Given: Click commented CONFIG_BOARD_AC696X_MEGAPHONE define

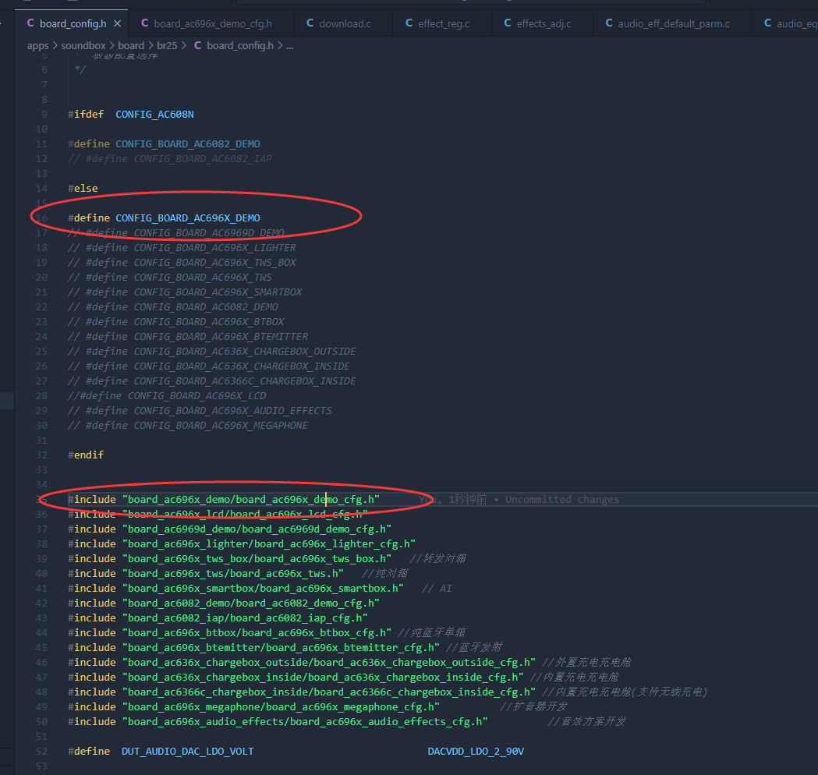Looking at the screenshot, I should (188, 426).
